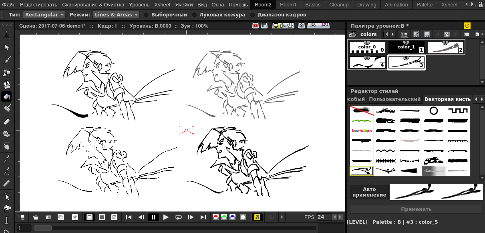485x233 pixels.
Task: Toggle the yellow power button in palette panel
Action: coord(467,26)
